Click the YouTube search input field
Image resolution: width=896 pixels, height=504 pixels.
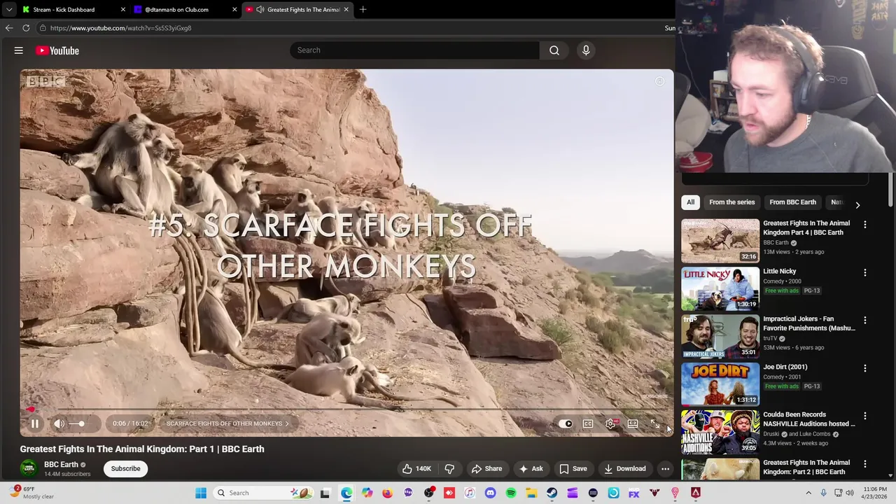click(x=415, y=50)
